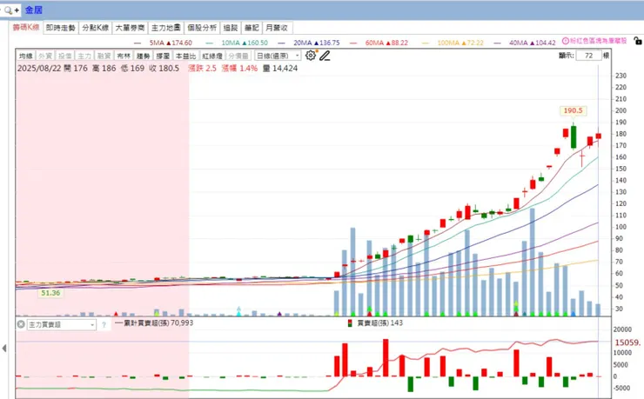Open the 月營收 tab

tap(278, 28)
